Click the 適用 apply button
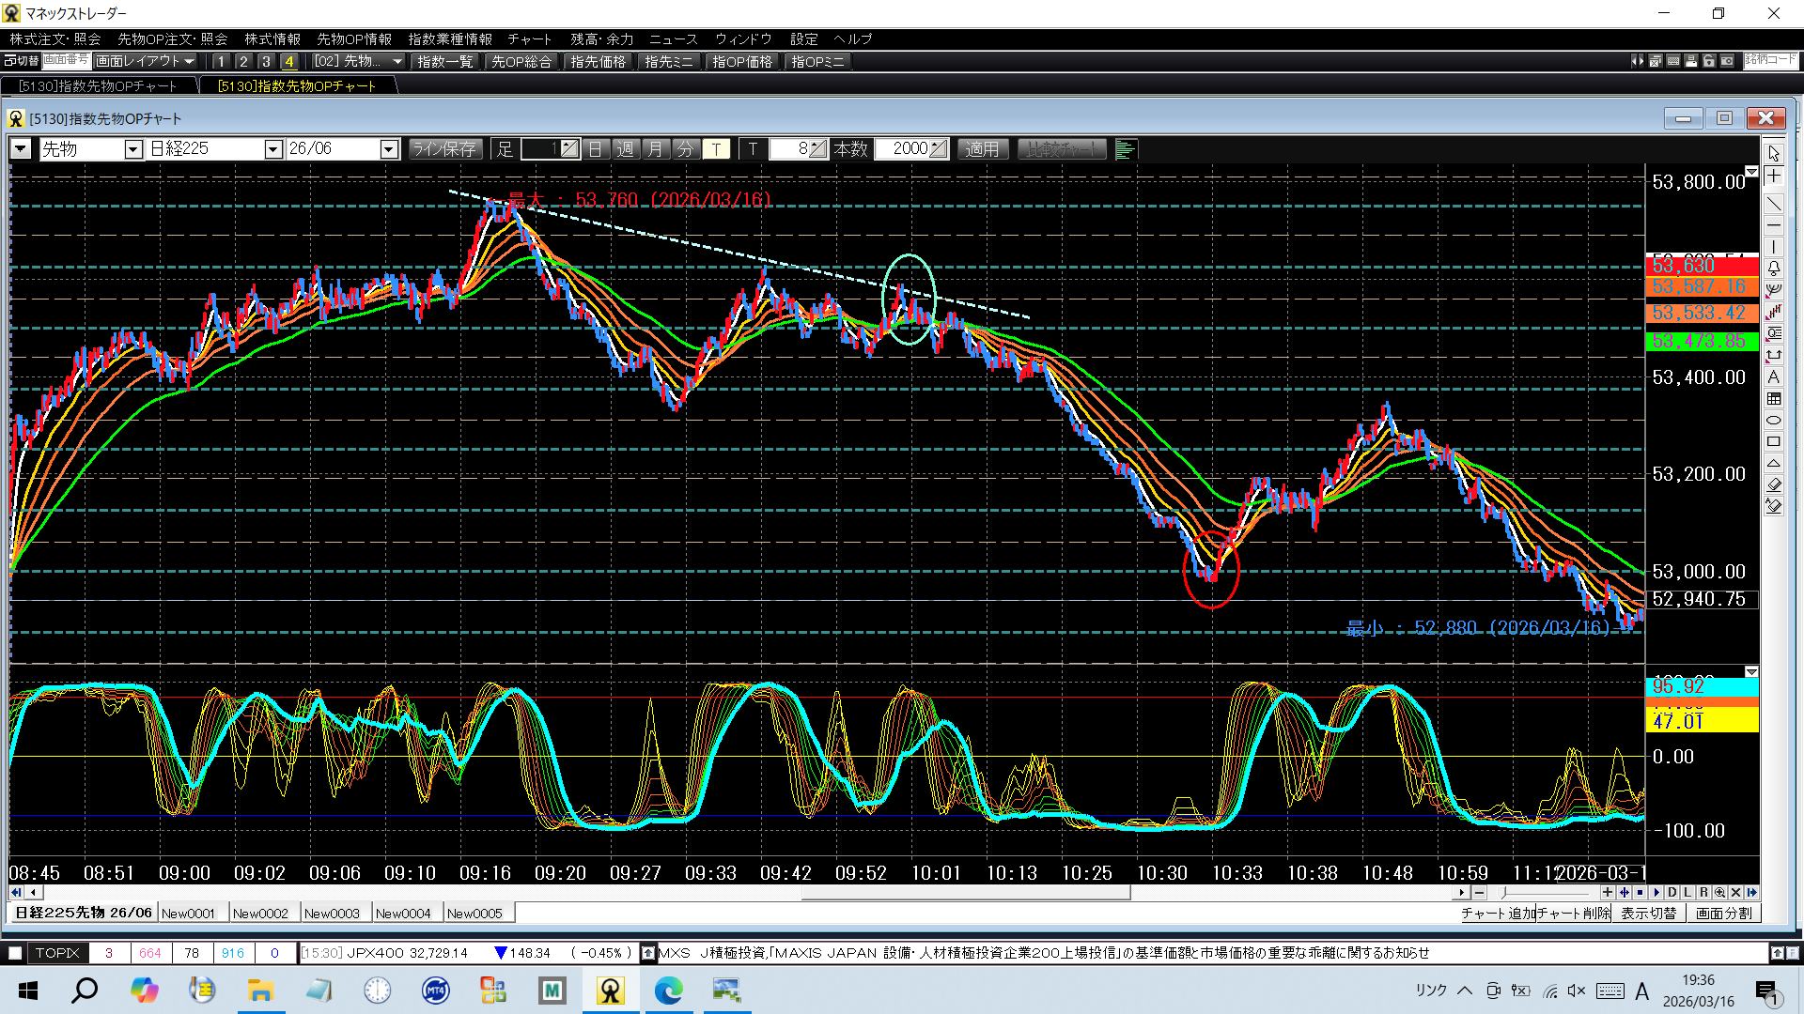 click(982, 149)
